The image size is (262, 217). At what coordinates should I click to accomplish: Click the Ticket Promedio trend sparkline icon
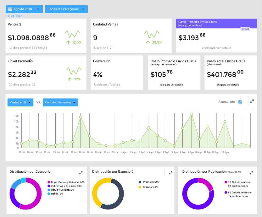74,71
